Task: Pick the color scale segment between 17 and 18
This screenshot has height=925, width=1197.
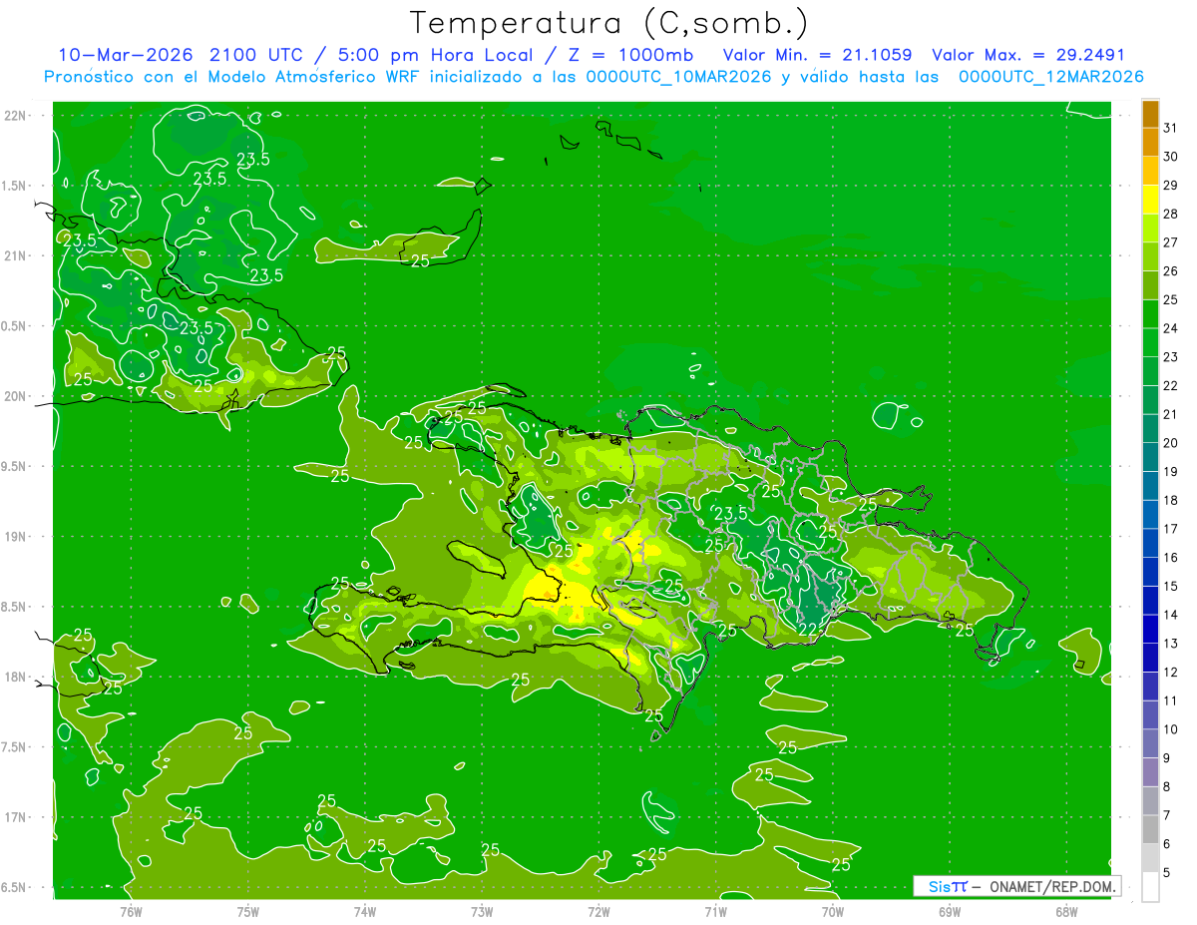Action: point(1150,515)
